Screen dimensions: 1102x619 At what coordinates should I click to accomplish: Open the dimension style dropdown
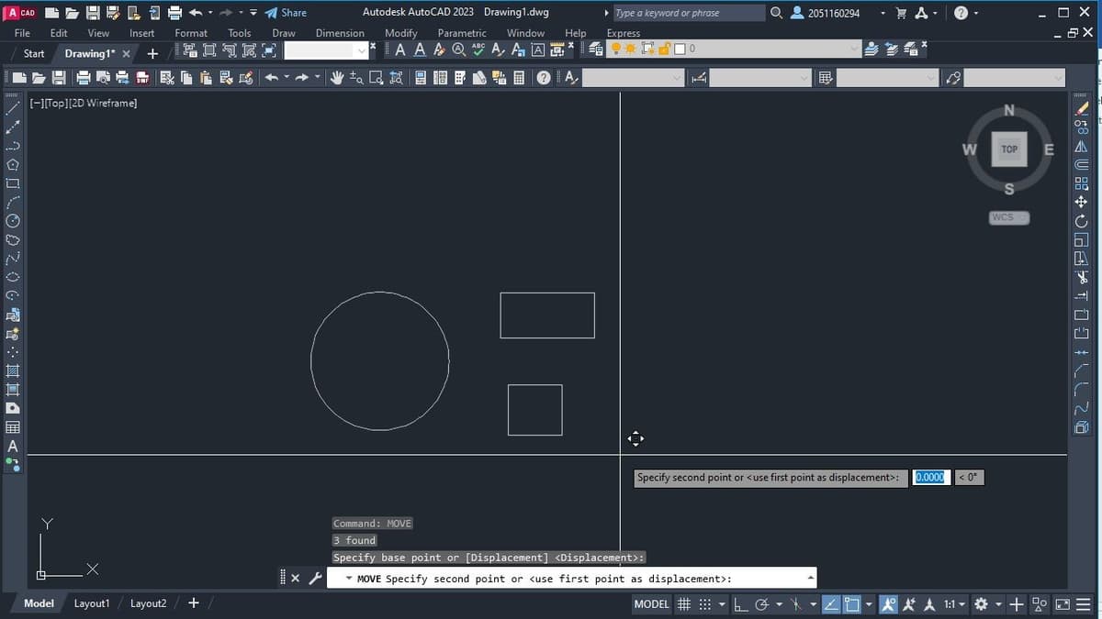805,79
